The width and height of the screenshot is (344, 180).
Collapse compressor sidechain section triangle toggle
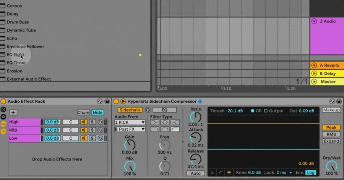[123, 101]
